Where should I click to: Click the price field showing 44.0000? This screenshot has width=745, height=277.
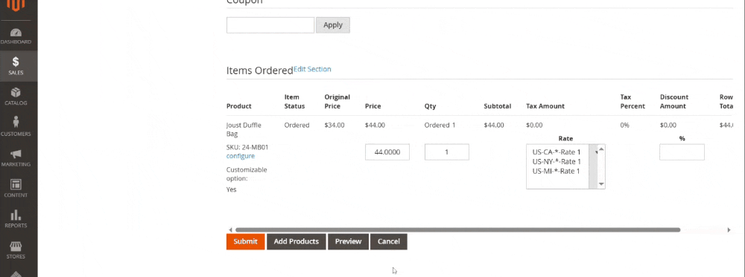[x=387, y=152]
